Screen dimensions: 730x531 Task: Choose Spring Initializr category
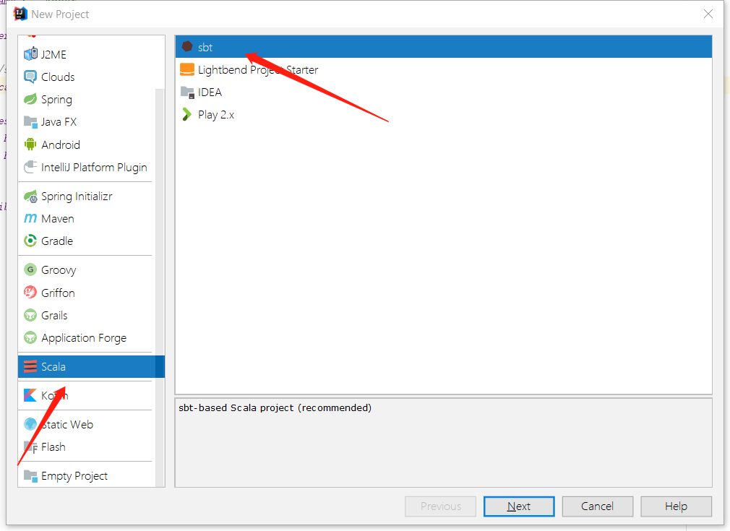click(x=87, y=197)
